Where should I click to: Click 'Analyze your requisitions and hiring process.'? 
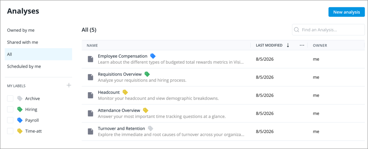(142, 80)
